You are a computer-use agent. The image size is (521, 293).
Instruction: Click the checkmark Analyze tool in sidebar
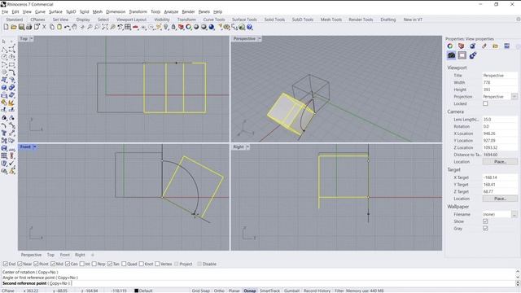11,163
